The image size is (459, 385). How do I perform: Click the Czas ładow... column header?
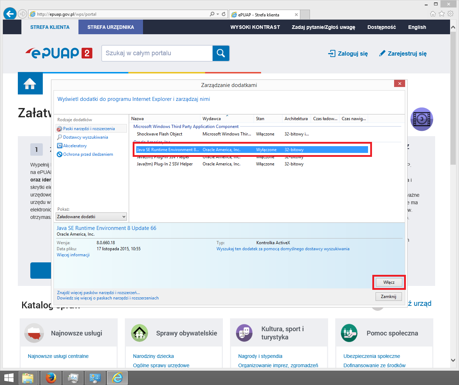(325, 119)
